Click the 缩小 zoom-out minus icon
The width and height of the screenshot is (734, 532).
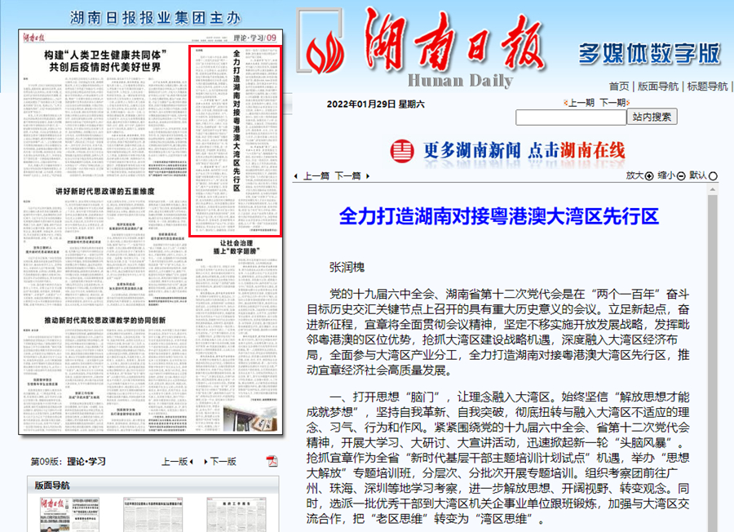[x=681, y=176]
